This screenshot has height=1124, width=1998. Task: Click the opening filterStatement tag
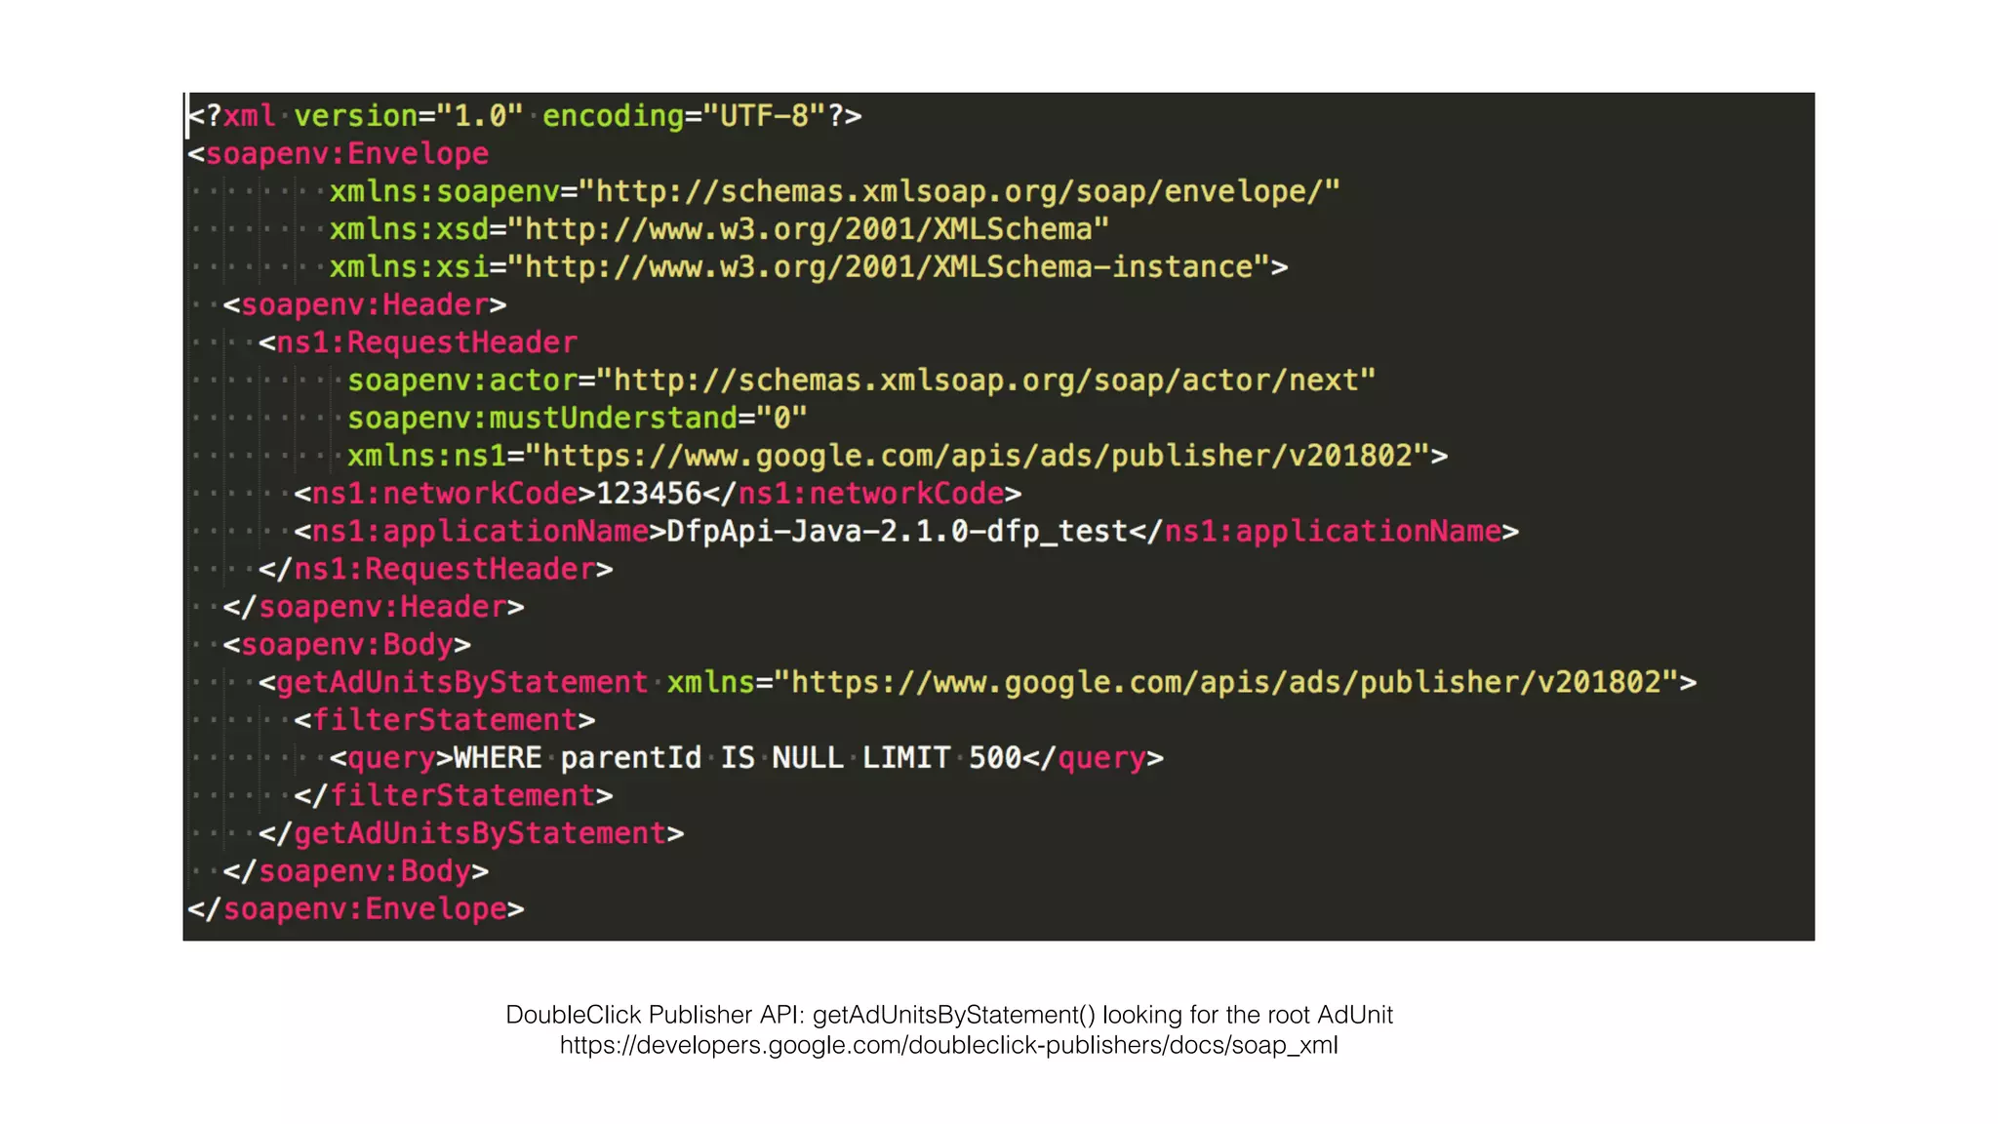pyautogui.click(x=445, y=720)
